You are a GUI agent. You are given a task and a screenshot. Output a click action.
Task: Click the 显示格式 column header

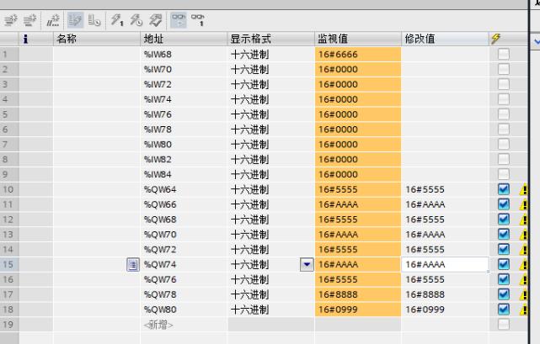[x=271, y=39]
